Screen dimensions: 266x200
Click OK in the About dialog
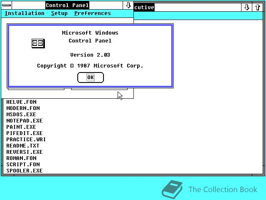(91, 77)
